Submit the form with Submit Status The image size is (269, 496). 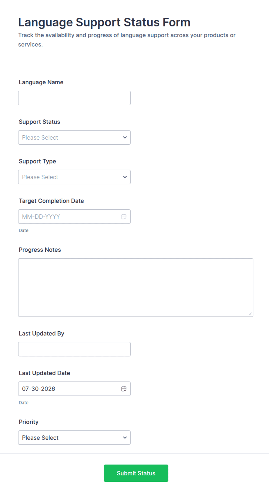[136, 473]
